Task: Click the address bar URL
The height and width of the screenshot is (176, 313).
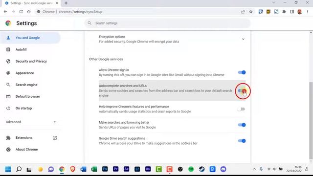Action: (x=81, y=12)
